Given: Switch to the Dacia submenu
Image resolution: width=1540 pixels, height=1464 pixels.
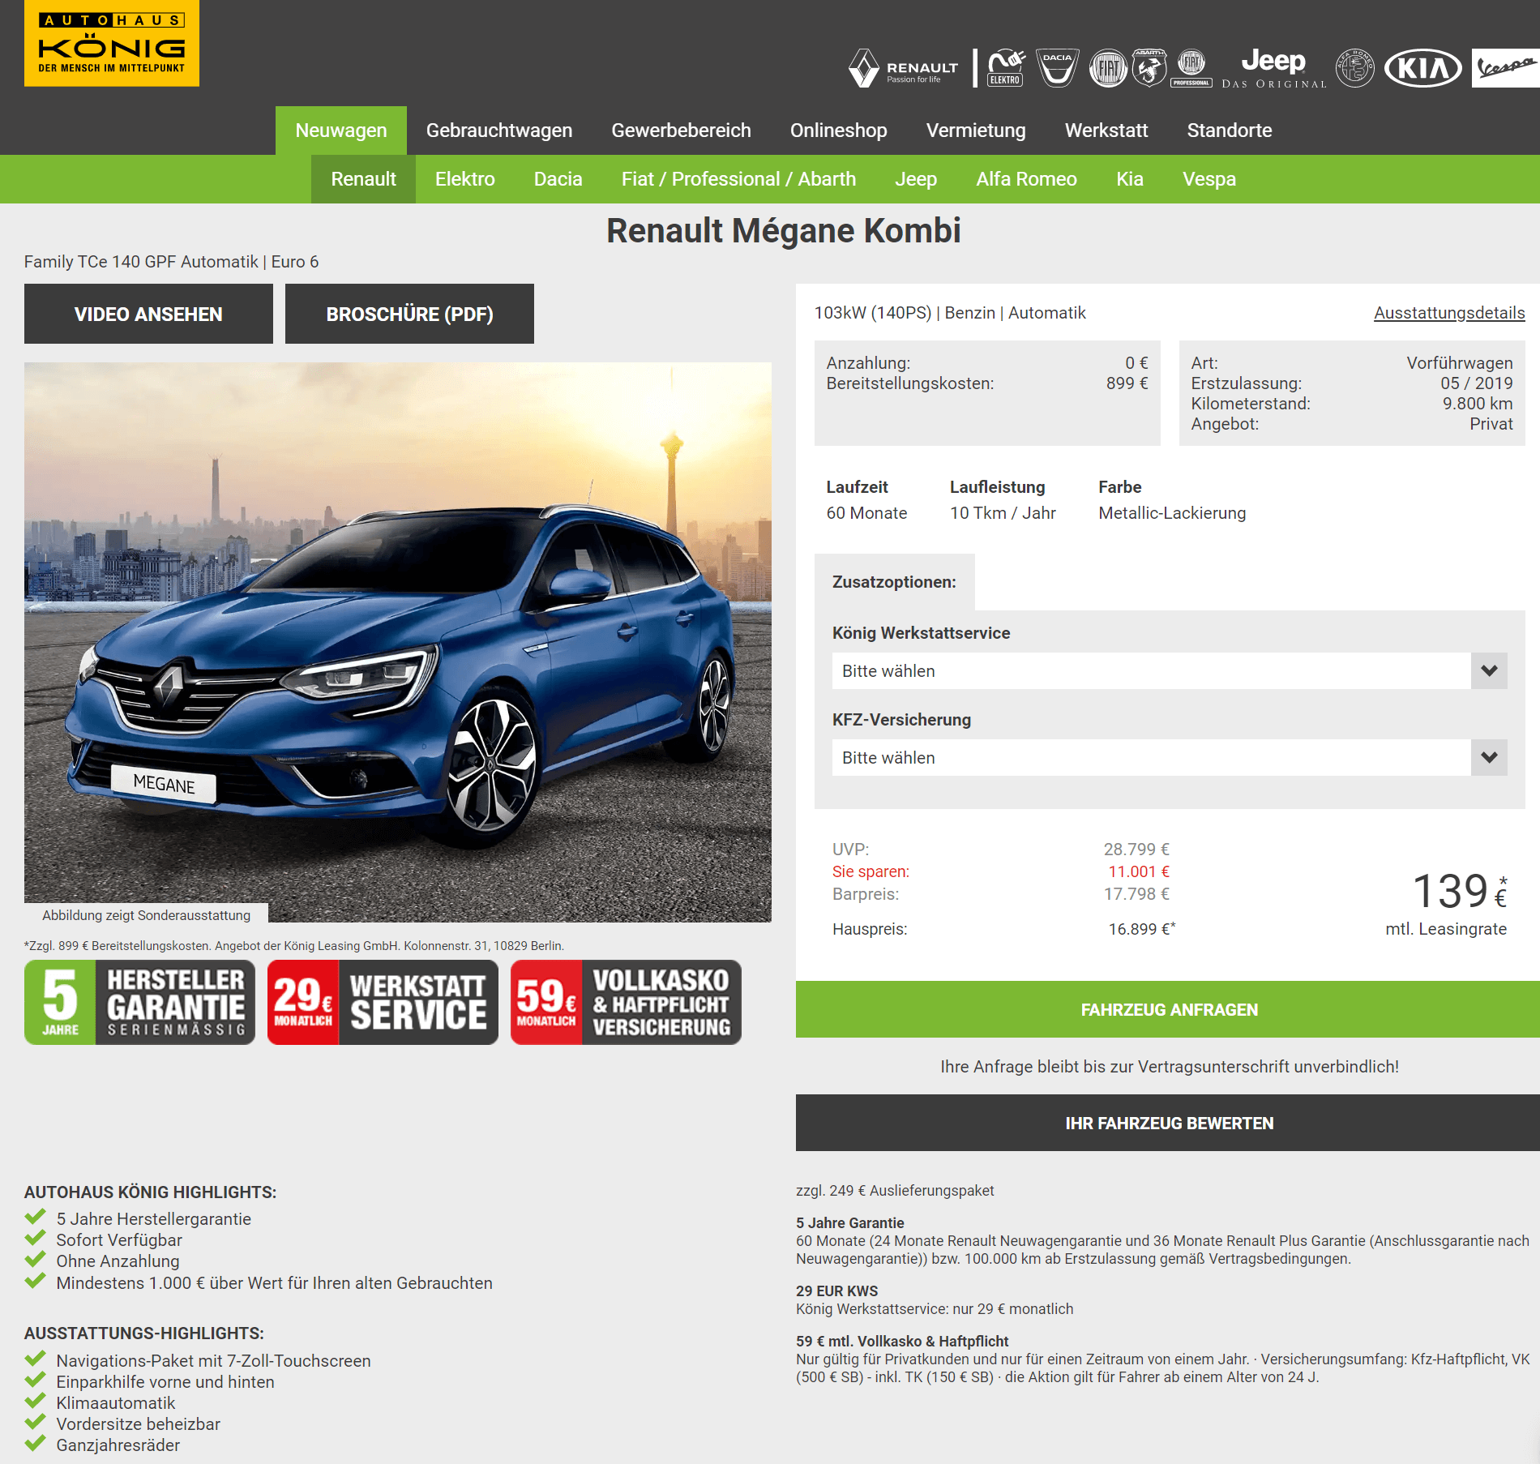Looking at the screenshot, I should [x=558, y=179].
